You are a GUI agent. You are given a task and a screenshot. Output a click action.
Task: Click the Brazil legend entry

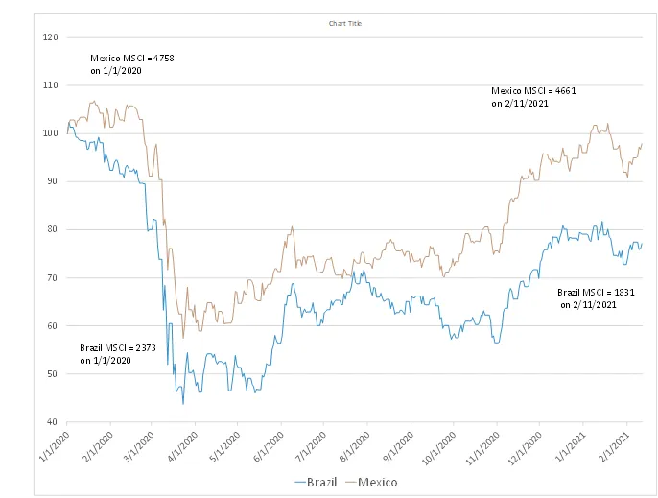click(316, 482)
